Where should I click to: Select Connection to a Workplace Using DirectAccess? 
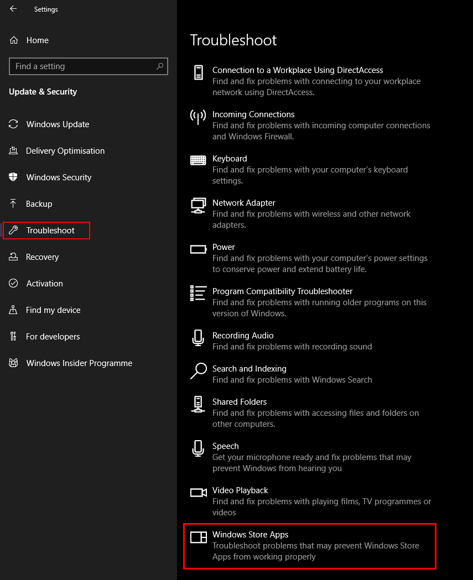pyautogui.click(x=298, y=70)
